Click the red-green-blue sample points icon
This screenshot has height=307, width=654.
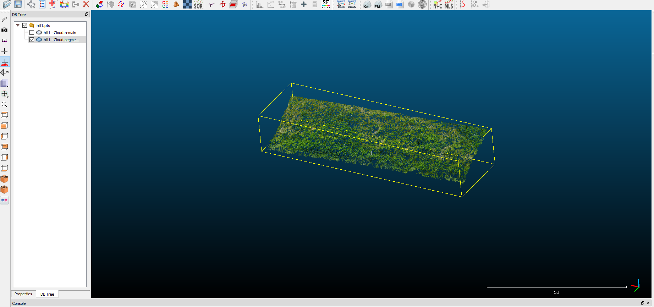[x=99, y=4]
